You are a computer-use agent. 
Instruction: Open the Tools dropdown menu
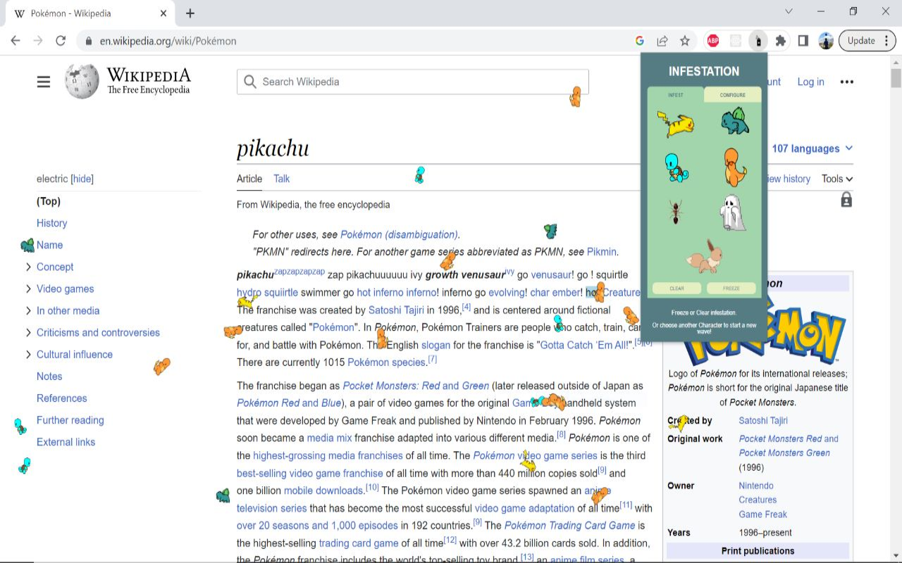tap(837, 179)
